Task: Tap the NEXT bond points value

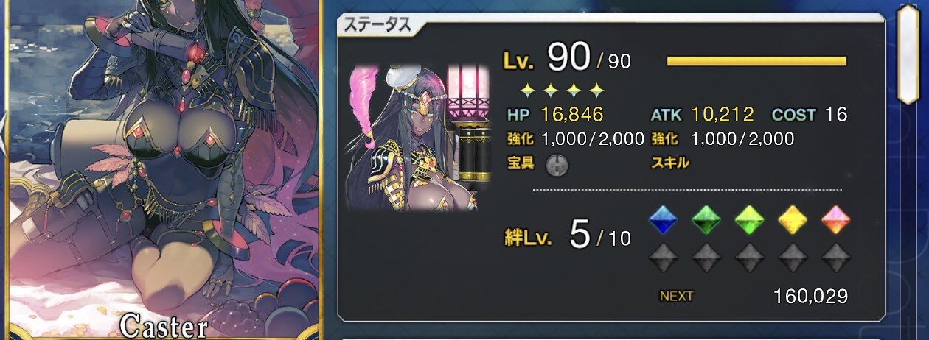Action: click(x=811, y=297)
